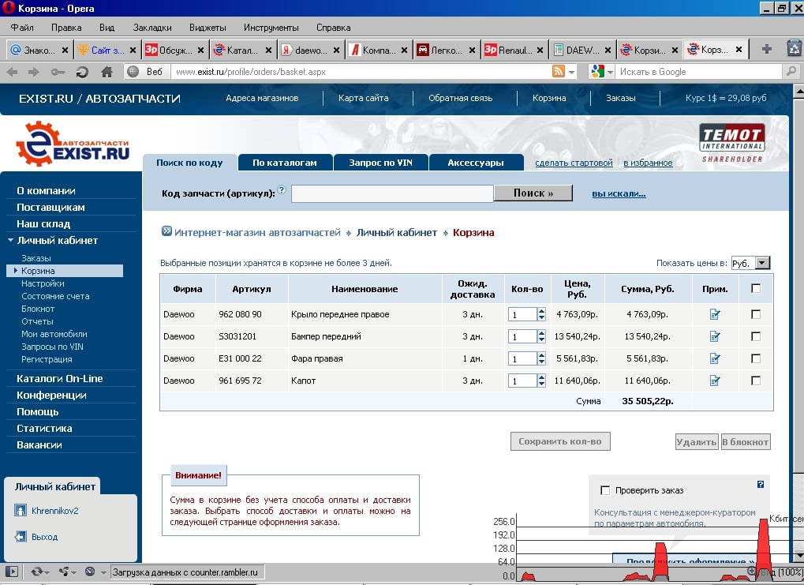This screenshot has height=585, width=804.
Task: Tick checkbox for Фара правая row
Action: (756, 358)
